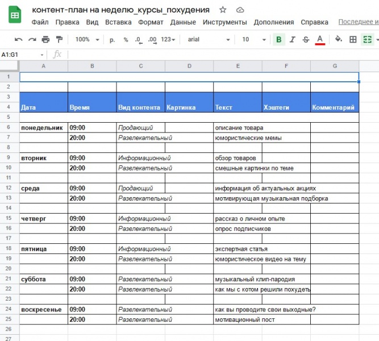Select row 5 header
The height and width of the screenshot is (341, 379).
9,117
